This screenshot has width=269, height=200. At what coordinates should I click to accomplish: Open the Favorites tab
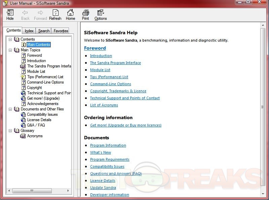coord(61,31)
